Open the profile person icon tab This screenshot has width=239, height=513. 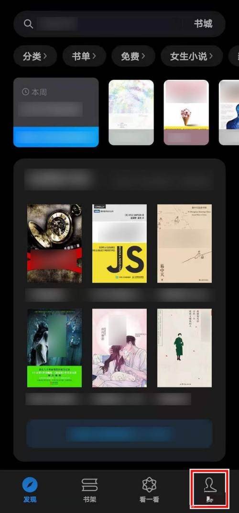click(209, 484)
